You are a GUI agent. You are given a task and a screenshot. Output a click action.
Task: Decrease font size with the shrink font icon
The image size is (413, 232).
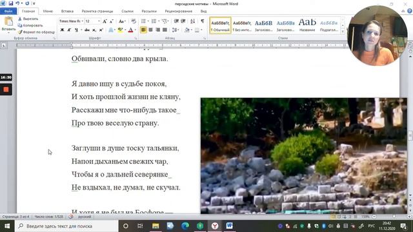point(112,21)
